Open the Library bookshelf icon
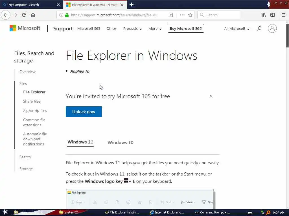289x216 pixels. 264,15
